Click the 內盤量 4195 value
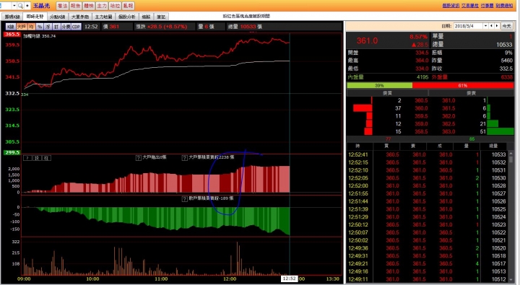520x285 pixels. tap(422, 77)
